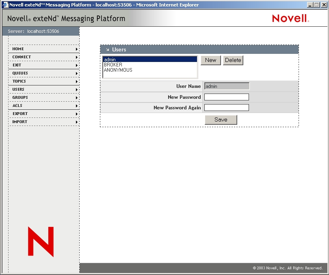Select admin in the users list
The image size is (329, 275).
click(150, 60)
